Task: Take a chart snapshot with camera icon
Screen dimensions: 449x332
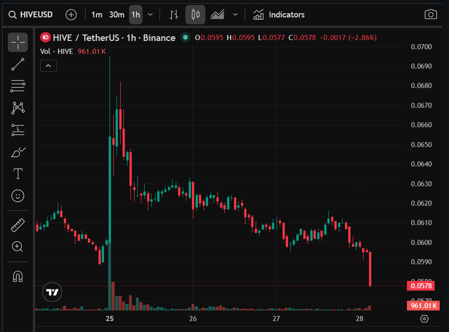Action: 431,15
